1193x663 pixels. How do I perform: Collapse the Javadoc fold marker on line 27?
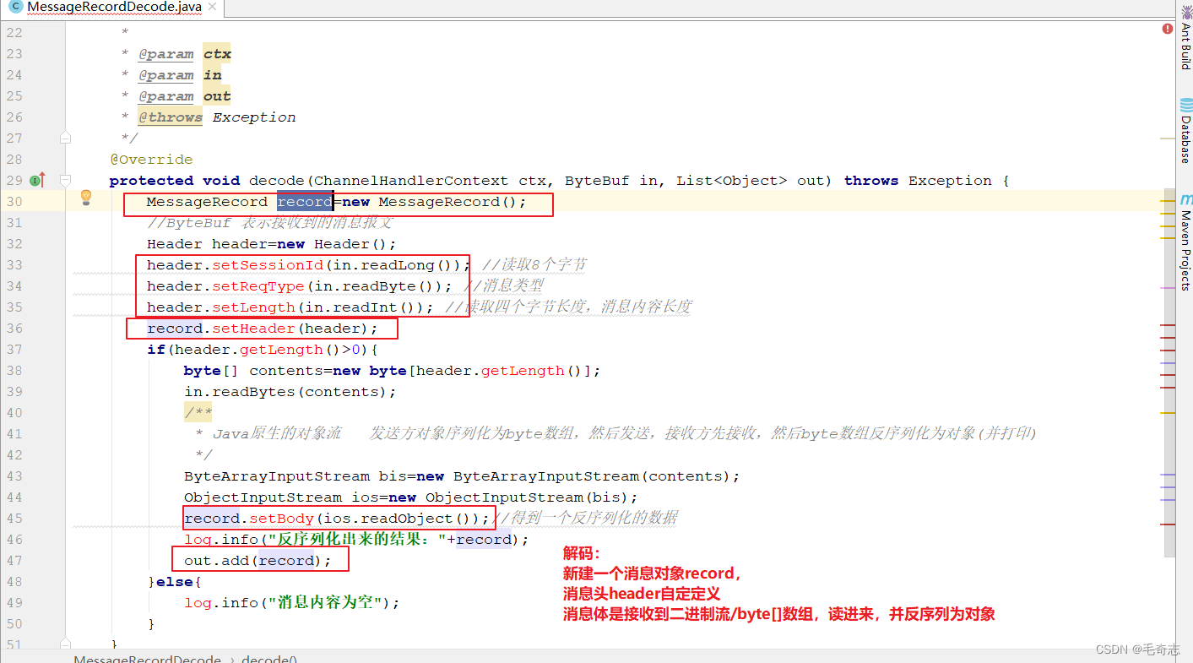pyautogui.click(x=65, y=138)
